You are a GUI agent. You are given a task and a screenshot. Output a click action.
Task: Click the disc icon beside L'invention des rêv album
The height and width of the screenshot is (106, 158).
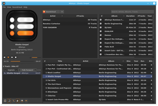(101, 54)
